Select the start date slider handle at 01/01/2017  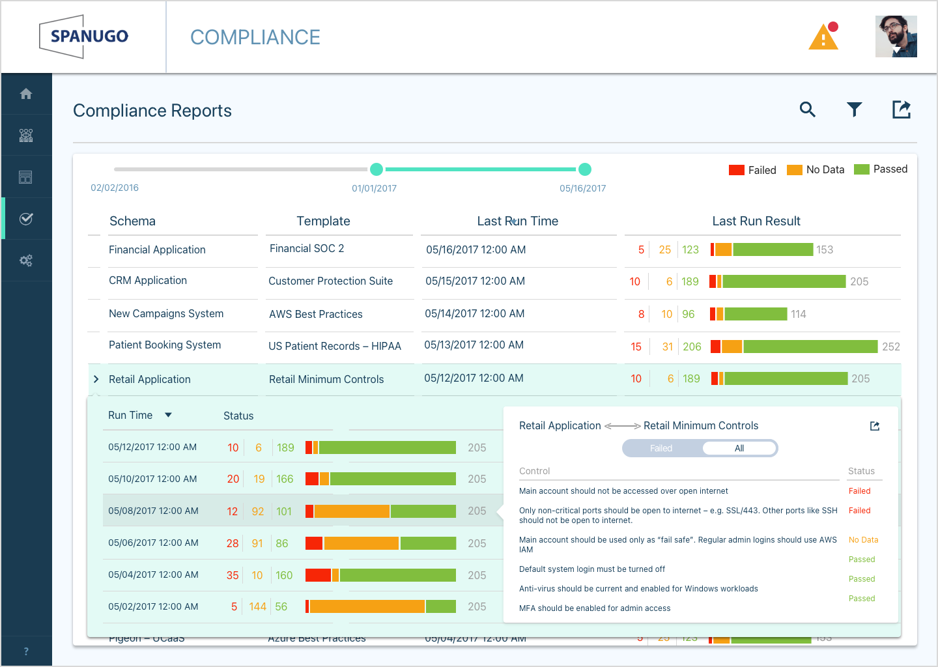[x=377, y=169]
